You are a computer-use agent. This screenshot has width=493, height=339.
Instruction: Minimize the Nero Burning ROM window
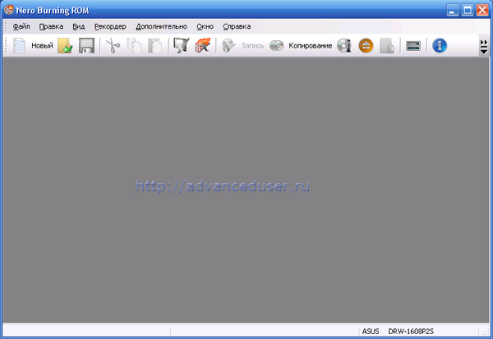pos(453,10)
